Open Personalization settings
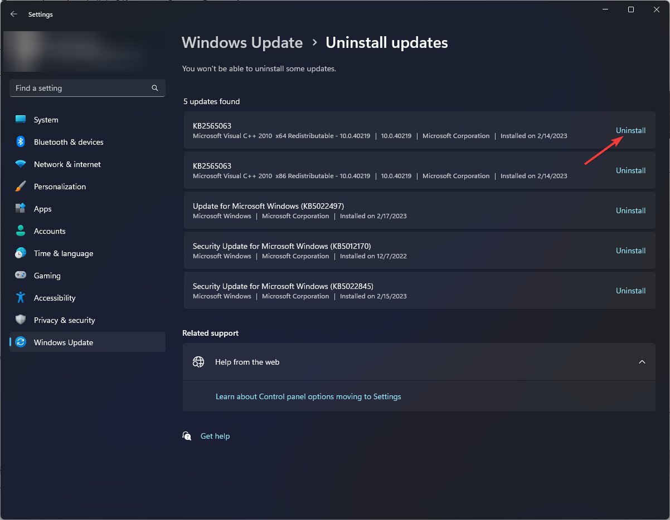 (x=88, y=187)
